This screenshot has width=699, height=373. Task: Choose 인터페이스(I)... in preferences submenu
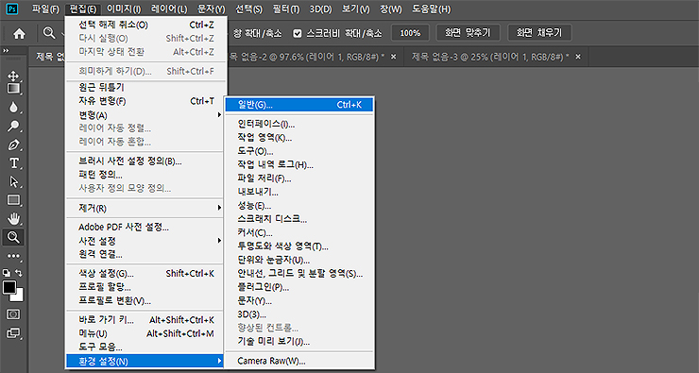coord(299,124)
